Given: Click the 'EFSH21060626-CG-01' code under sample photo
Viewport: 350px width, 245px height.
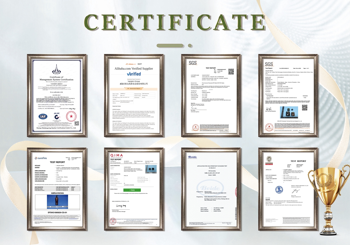Looking at the screenshot, I should coord(57,213).
